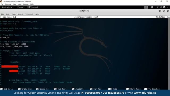Click the Mark Text shortcut
Screen dimensions: 170x96
133,89
